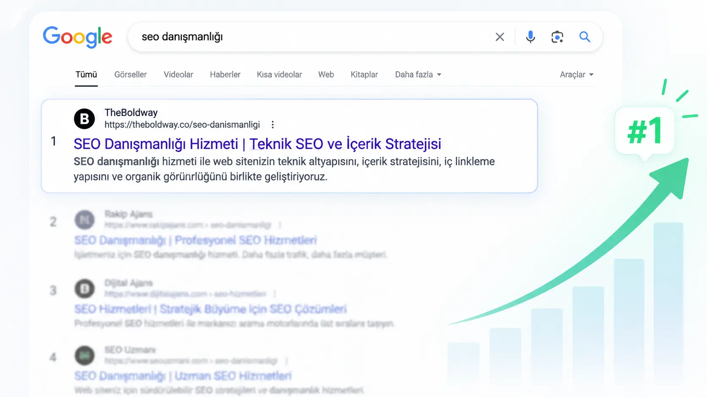Click the SEO Uzmanı favicon
Viewport: 707px width, 397px height.
click(85, 355)
